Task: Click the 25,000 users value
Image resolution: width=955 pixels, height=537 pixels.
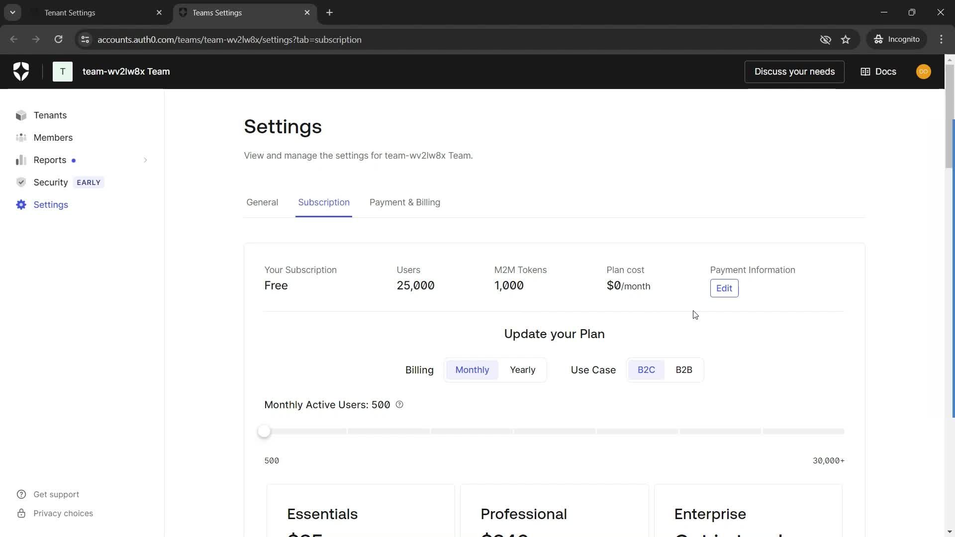Action: [415, 285]
